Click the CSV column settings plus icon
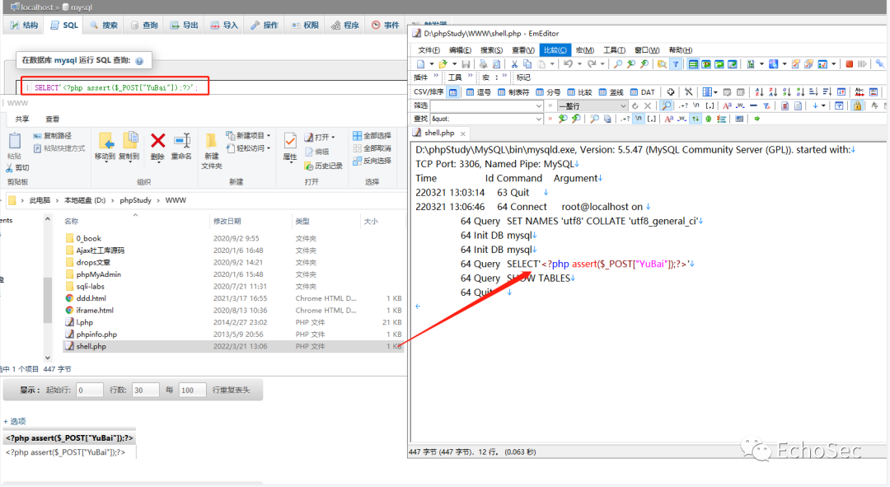This screenshot has height=487, width=890. pyautogui.click(x=670, y=92)
